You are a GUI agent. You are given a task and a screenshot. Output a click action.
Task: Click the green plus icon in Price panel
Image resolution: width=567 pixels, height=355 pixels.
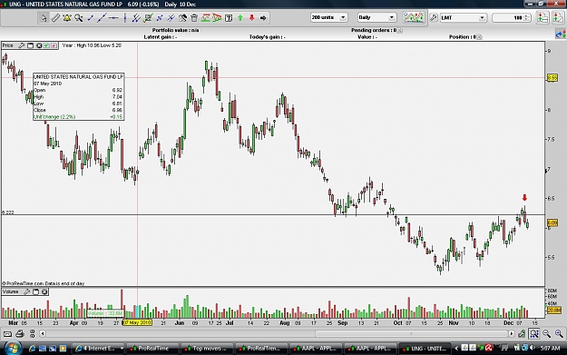(x=46, y=45)
